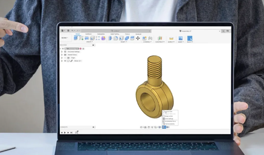The width and height of the screenshot is (264, 155).
Task: Select the Press Pull tool
Action: 110,38
